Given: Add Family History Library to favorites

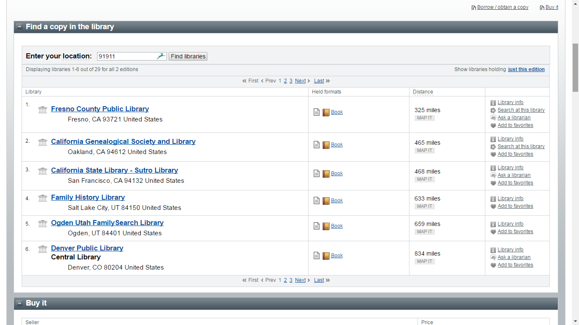Looking at the screenshot, I should click(x=515, y=206).
